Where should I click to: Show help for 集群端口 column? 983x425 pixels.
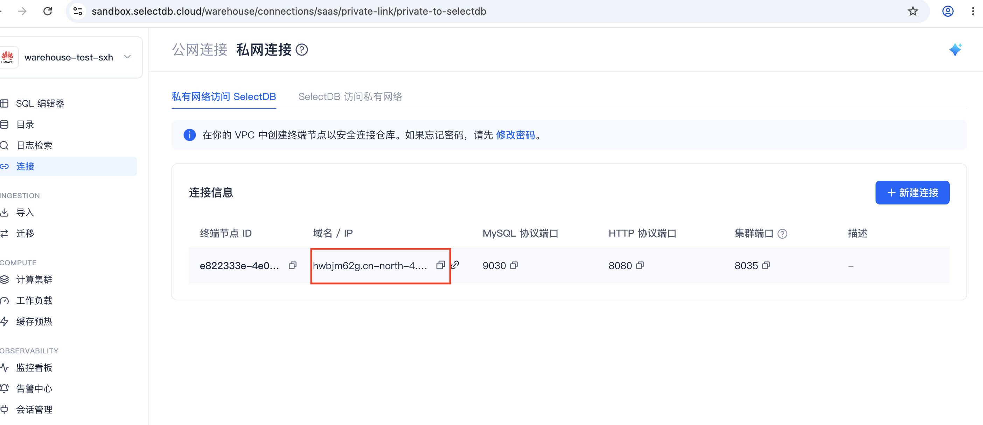(782, 233)
